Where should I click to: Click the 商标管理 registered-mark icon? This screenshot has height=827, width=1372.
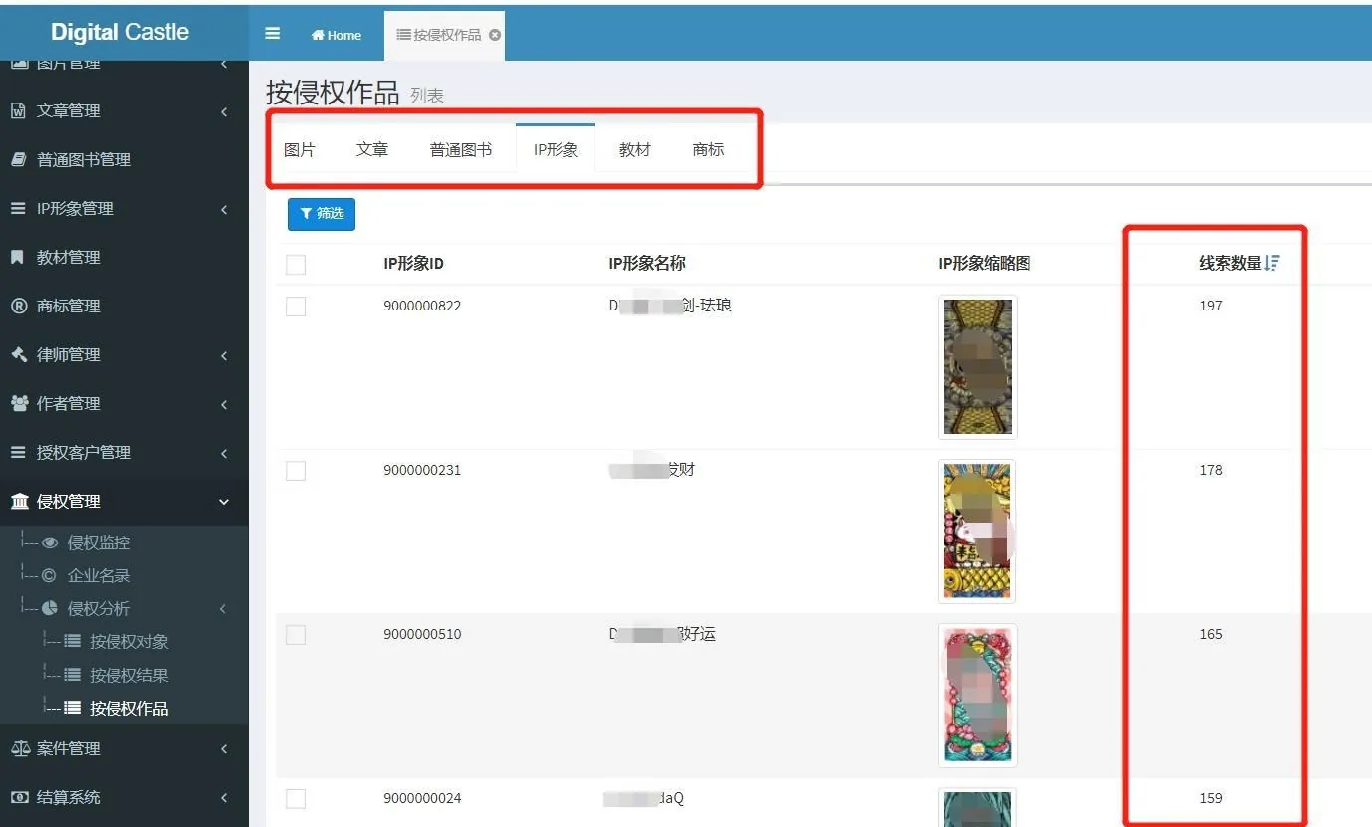point(18,306)
